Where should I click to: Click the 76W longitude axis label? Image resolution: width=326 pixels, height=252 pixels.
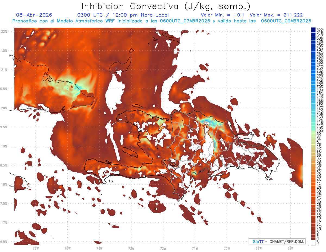(x=36, y=248)
